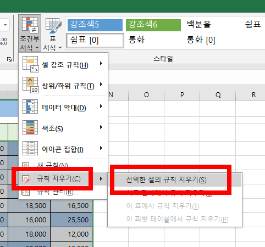Click the cell containing 12,000
This screenshot has width=265, height=247.
[x=71, y=234]
